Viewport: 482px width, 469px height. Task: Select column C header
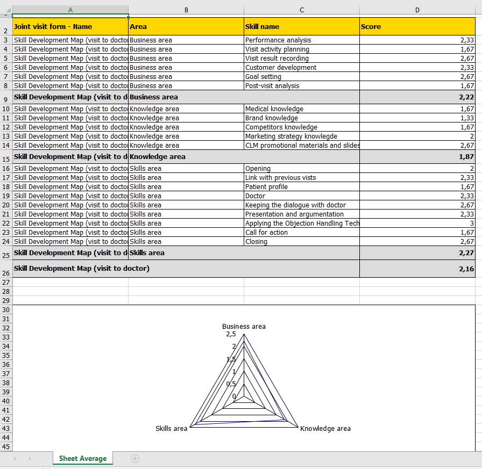[x=301, y=10]
